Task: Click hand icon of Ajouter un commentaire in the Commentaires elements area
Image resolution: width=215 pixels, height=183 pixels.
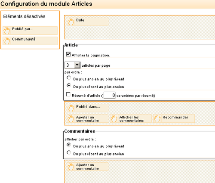Action: click(71, 167)
